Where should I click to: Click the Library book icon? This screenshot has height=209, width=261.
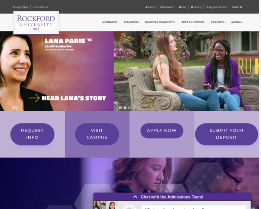[x=192, y=7]
